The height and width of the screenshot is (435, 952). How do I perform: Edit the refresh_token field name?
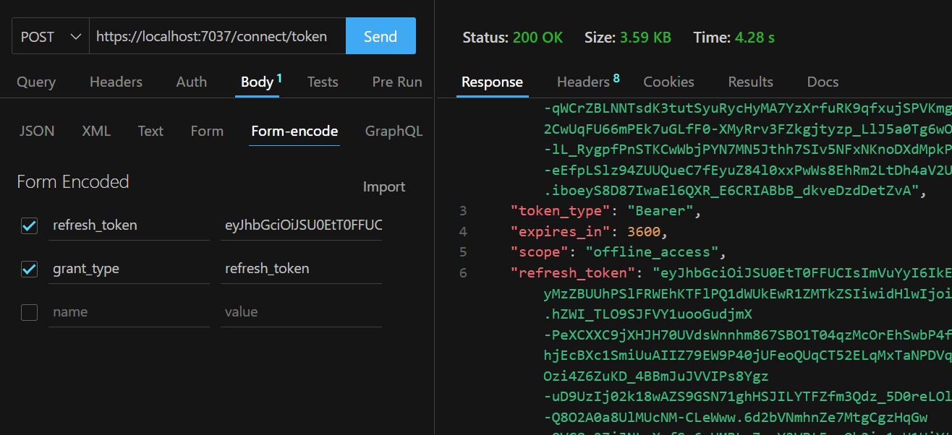click(129, 225)
